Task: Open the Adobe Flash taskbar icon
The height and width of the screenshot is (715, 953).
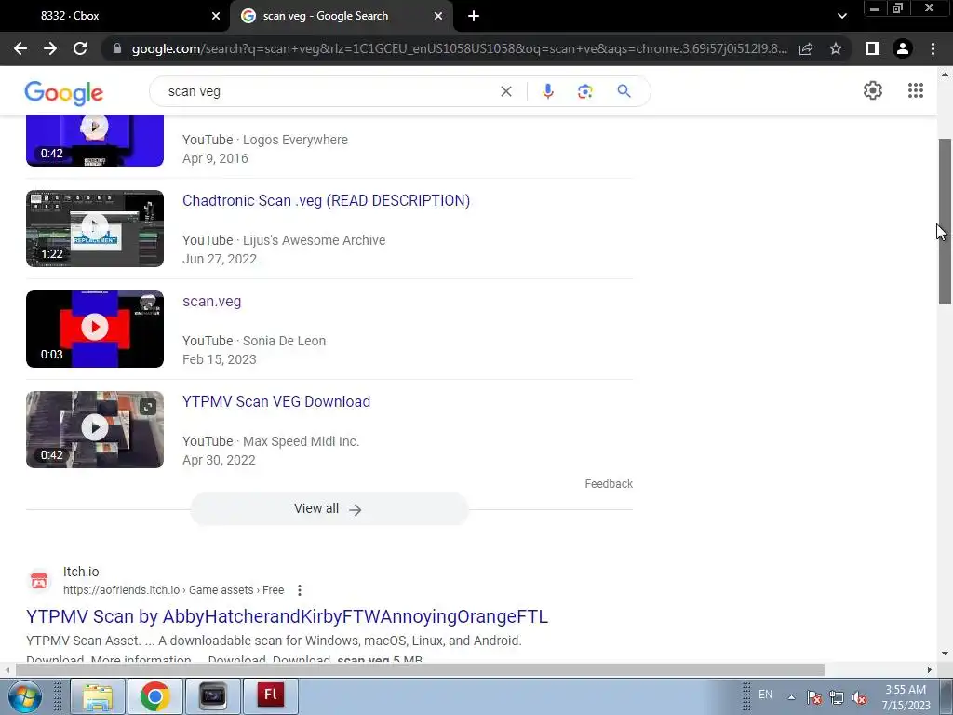Action: pyautogui.click(x=271, y=696)
